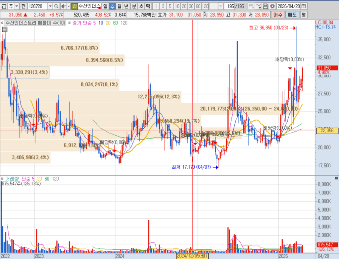Click the current price tag 31,050

pos(327,68)
